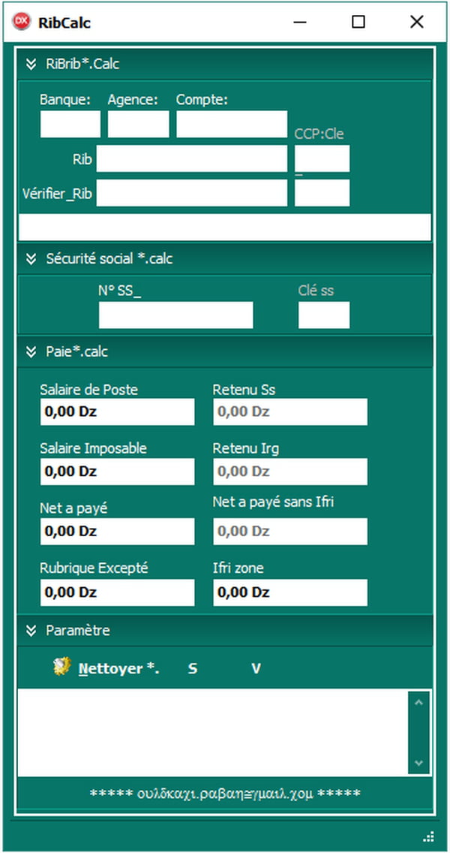Click the Paramètre header title
The image size is (450, 853).
[78, 631]
